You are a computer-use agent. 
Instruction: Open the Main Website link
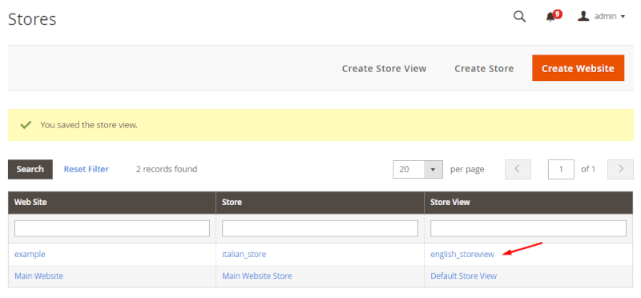tap(38, 276)
